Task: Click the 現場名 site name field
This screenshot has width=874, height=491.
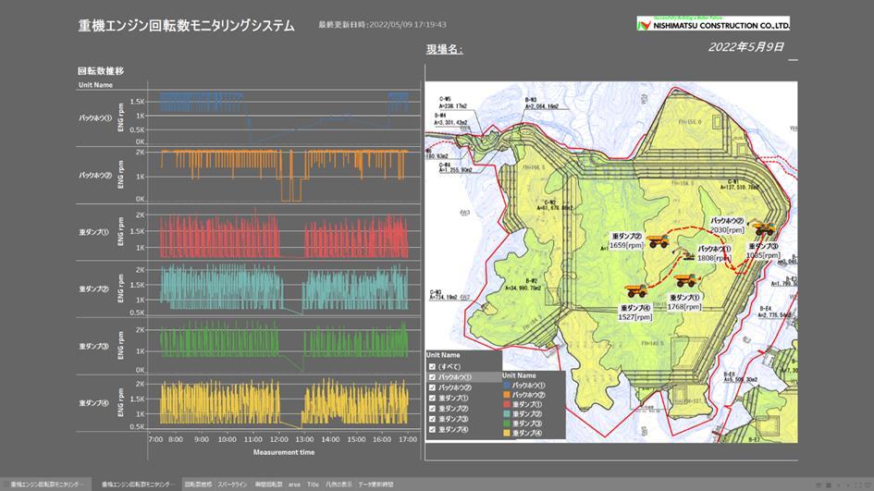Action: [445, 49]
